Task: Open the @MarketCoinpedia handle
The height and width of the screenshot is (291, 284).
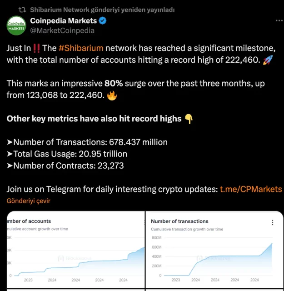Action: tap(62, 30)
